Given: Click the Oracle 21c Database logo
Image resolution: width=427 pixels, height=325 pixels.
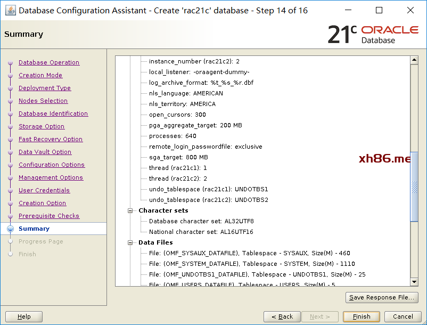Looking at the screenshot, I should pyautogui.click(x=373, y=34).
